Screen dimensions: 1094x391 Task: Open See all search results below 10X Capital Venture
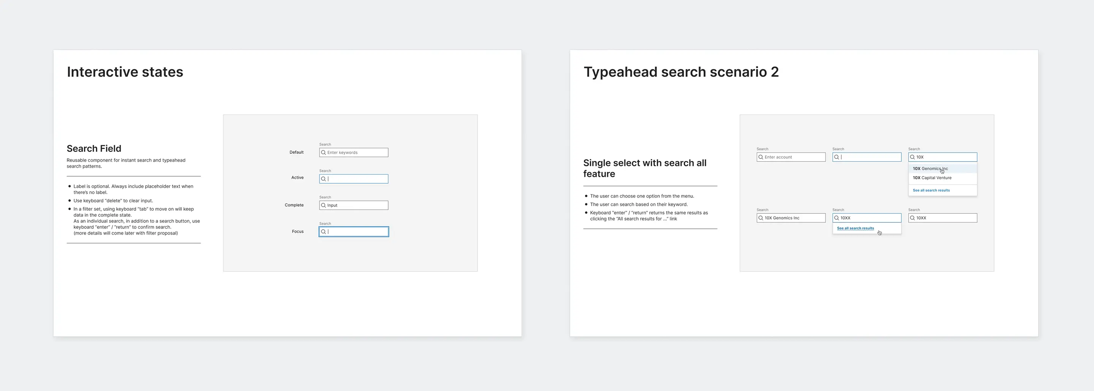931,190
